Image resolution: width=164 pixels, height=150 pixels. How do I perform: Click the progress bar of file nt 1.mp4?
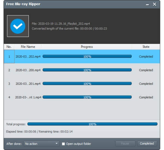tap(87, 97)
